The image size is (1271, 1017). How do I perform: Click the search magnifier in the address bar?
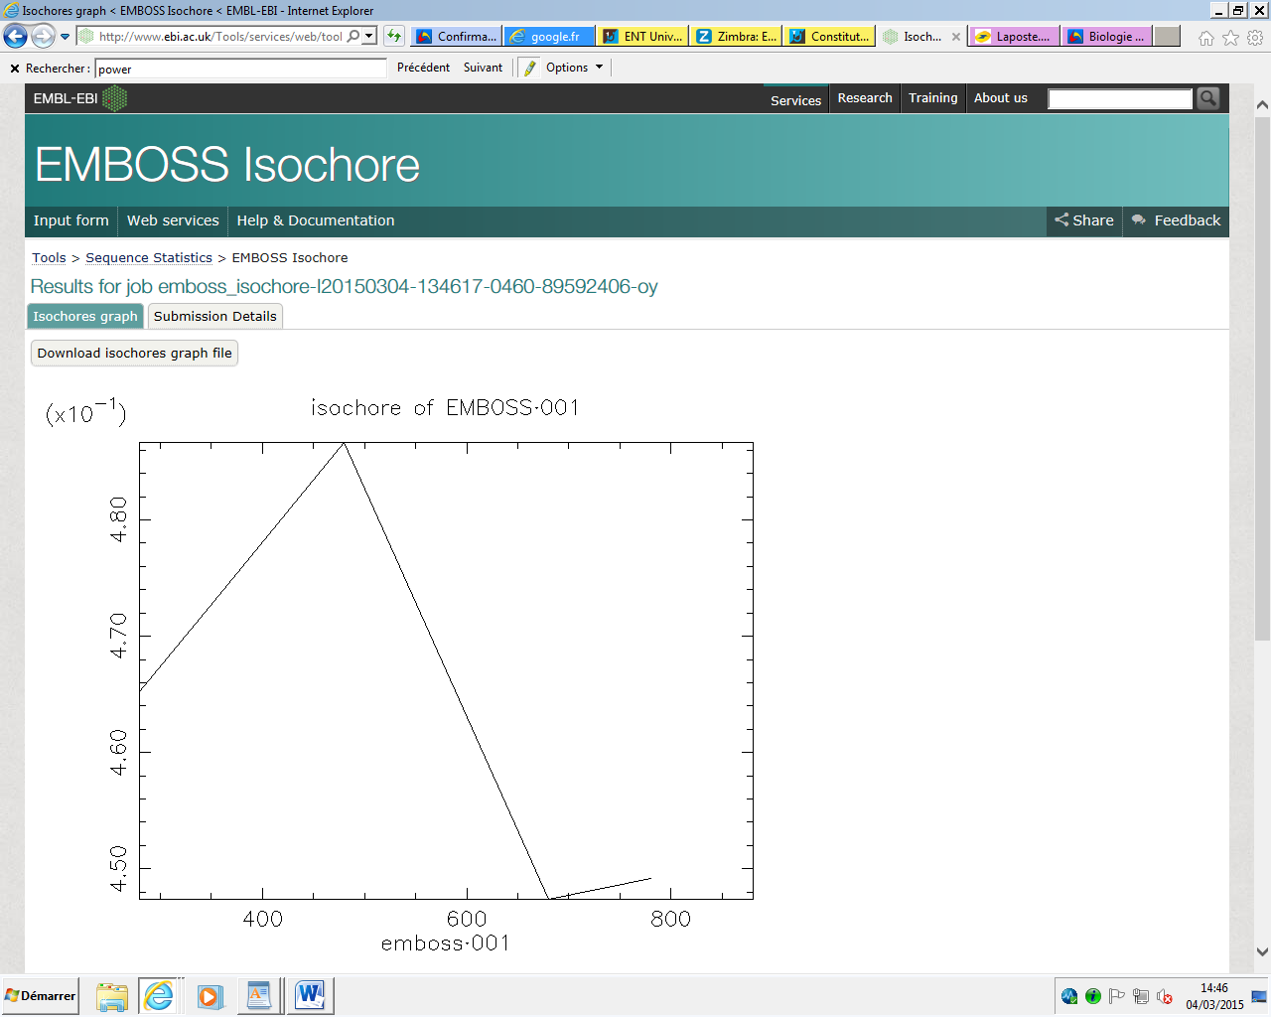click(x=353, y=37)
